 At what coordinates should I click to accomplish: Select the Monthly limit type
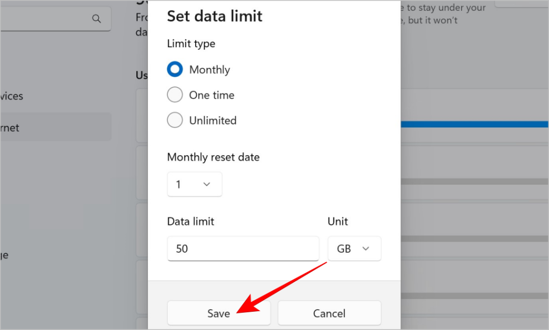[175, 70]
